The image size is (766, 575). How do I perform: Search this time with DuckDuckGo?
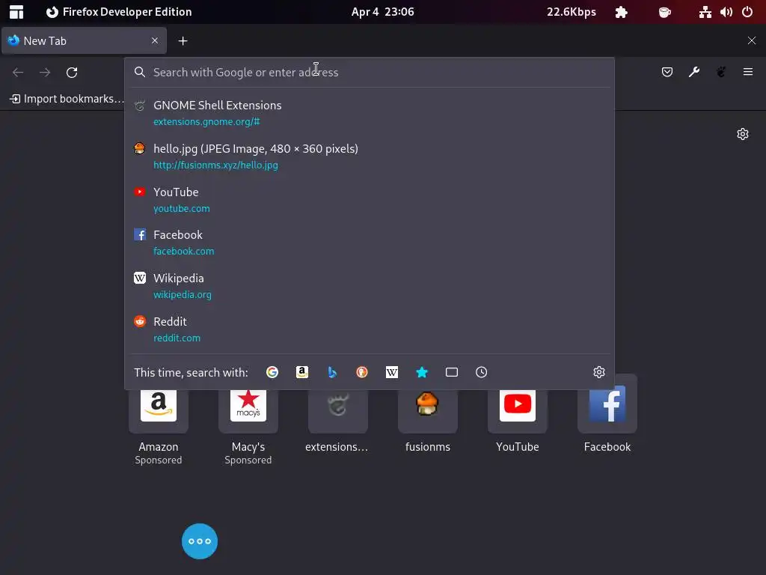pos(362,373)
